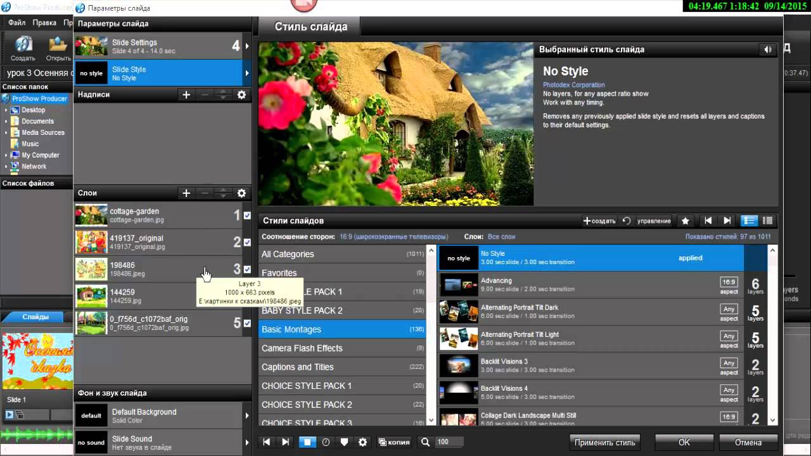The height and width of the screenshot is (456, 811).
Task: Open the gear settings icon in the Надписи panel
Action: (x=241, y=95)
